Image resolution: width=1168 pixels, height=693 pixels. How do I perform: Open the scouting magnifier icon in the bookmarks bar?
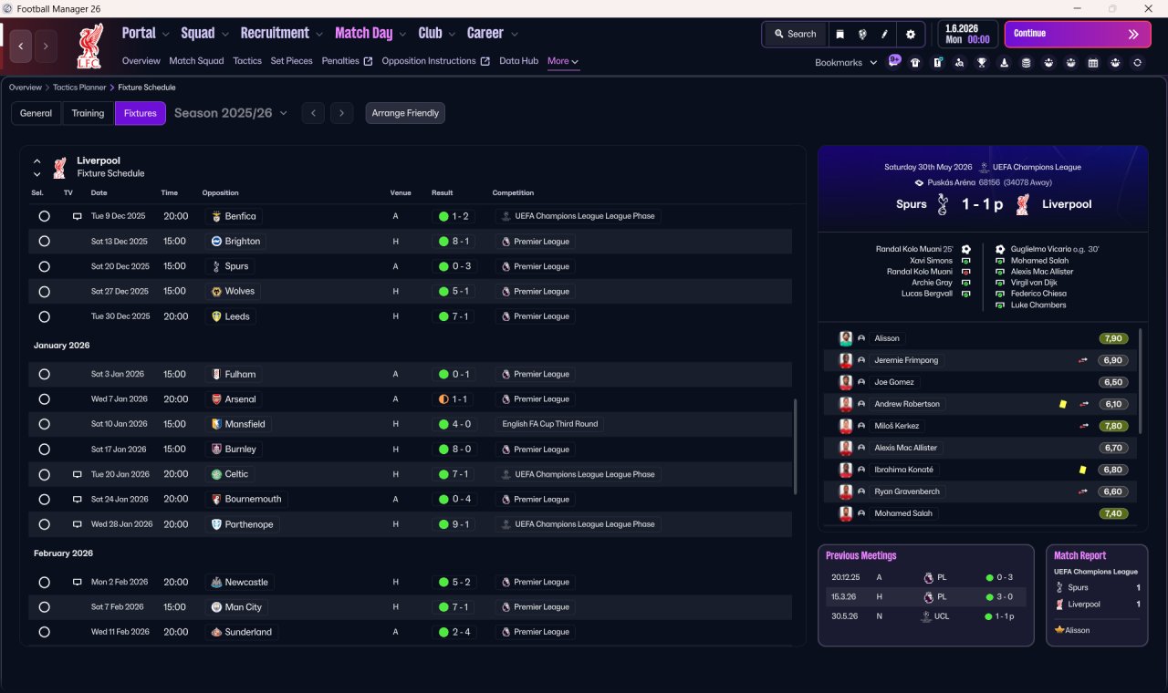click(x=959, y=63)
